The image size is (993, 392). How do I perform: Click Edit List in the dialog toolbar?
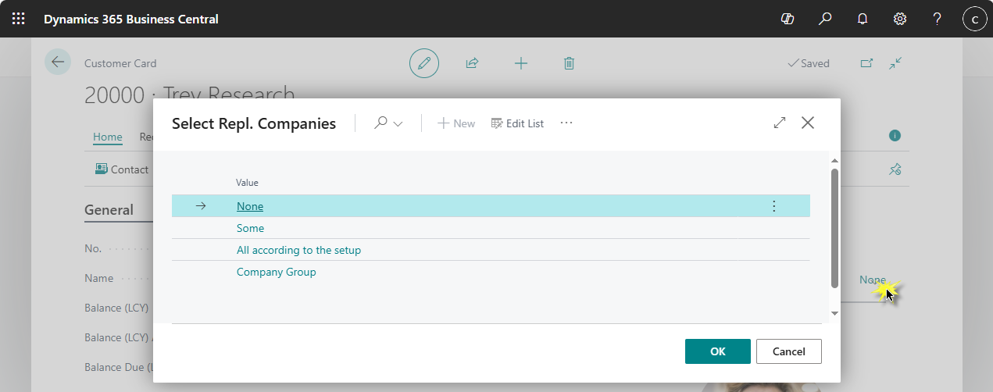[517, 123]
